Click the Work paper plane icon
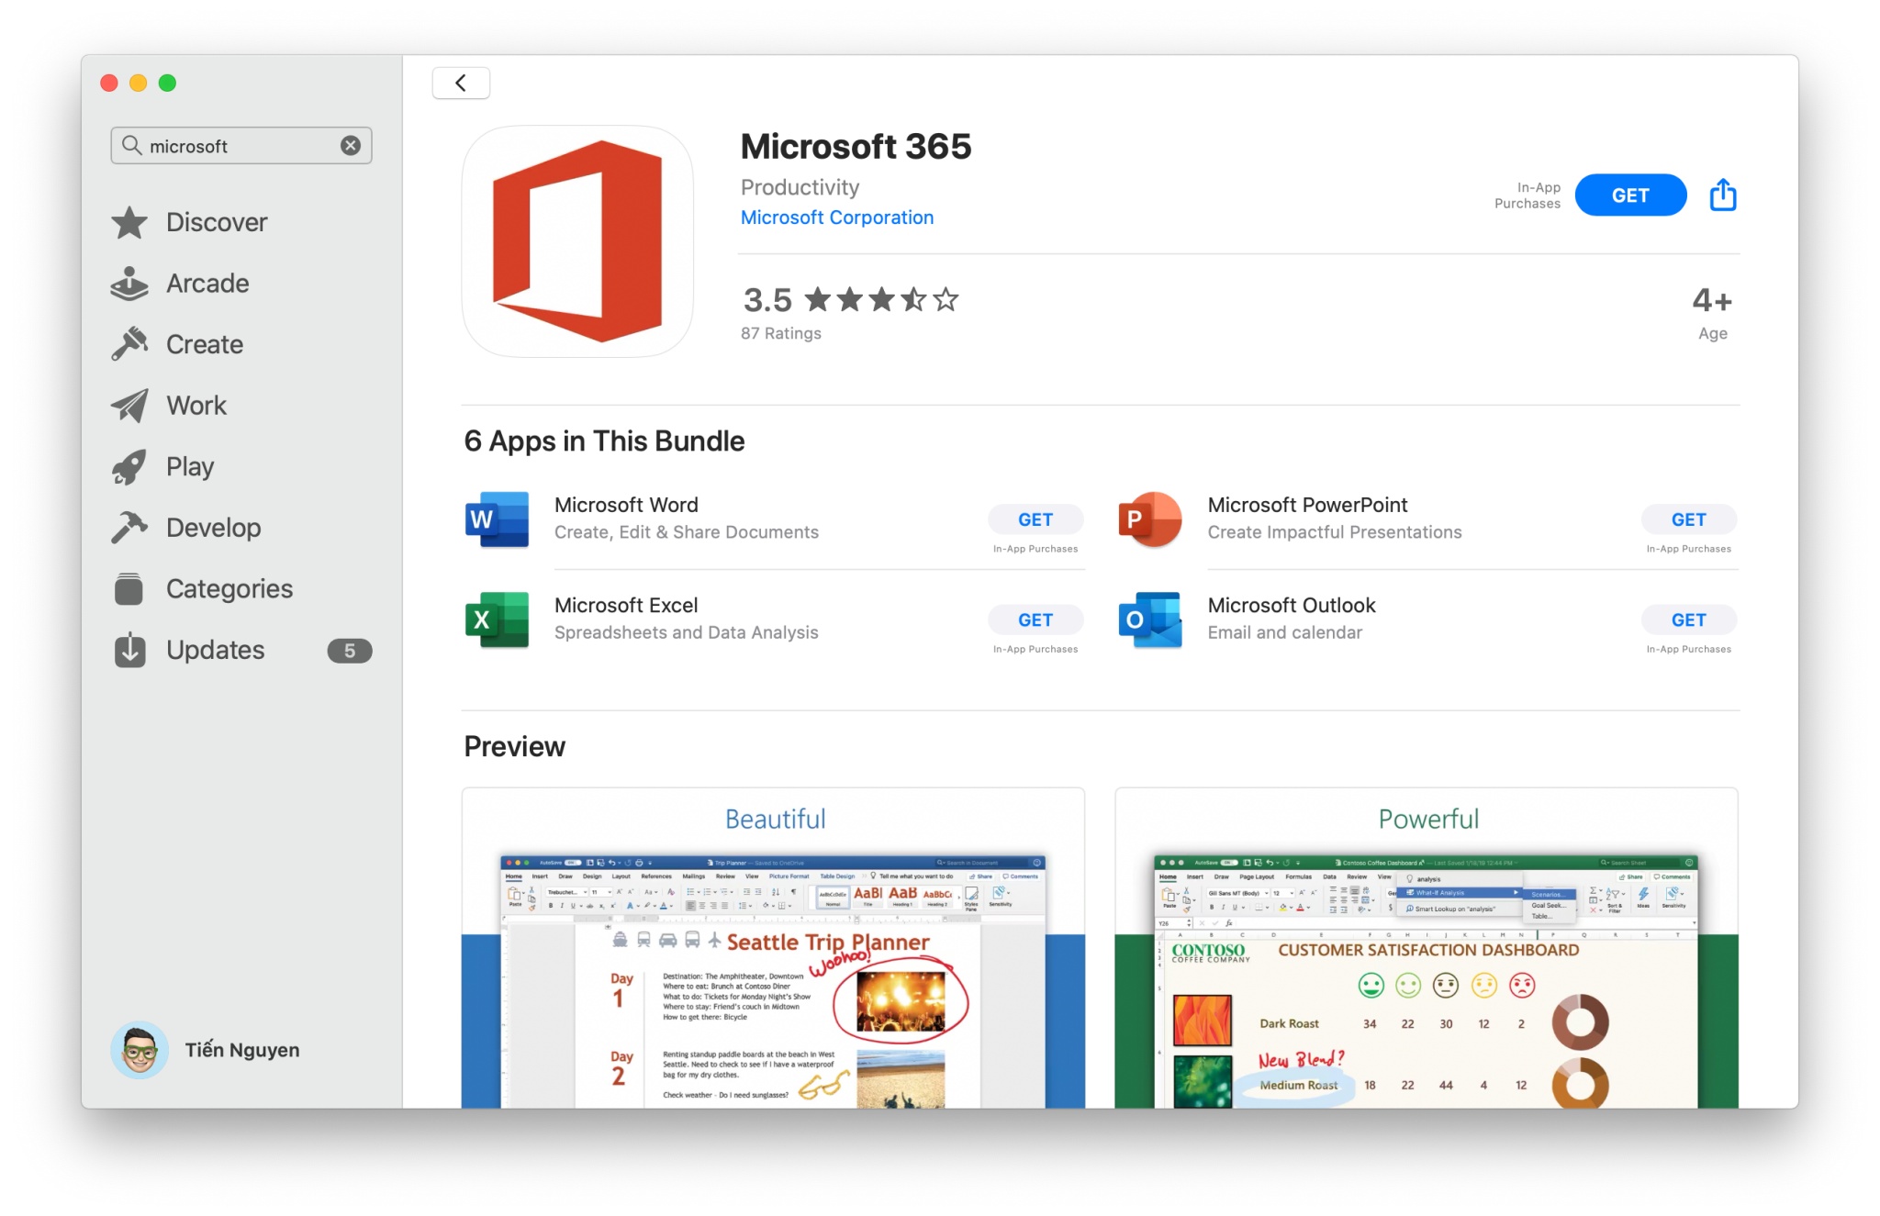 (x=129, y=406)
